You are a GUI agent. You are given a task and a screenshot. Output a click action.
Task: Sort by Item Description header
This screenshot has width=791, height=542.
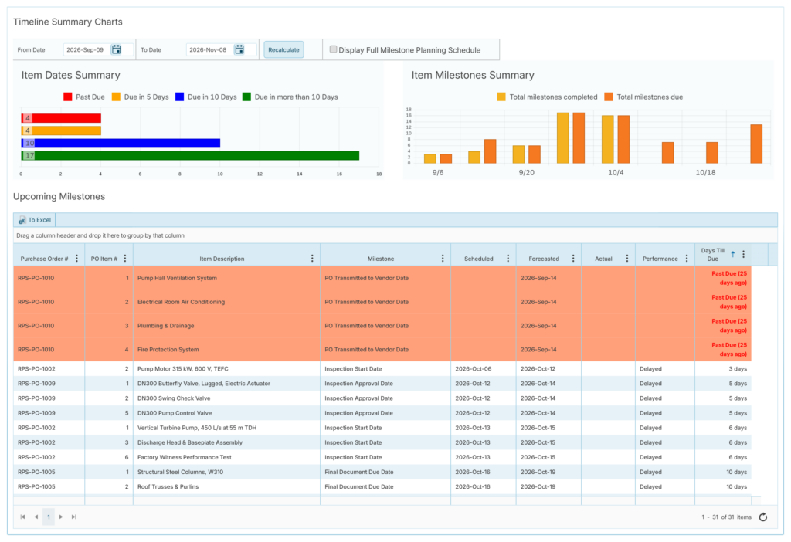222,259
